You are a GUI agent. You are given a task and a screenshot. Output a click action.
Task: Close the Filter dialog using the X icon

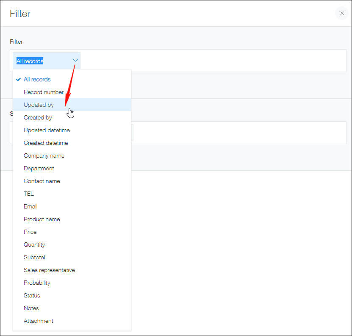[341, 13]
